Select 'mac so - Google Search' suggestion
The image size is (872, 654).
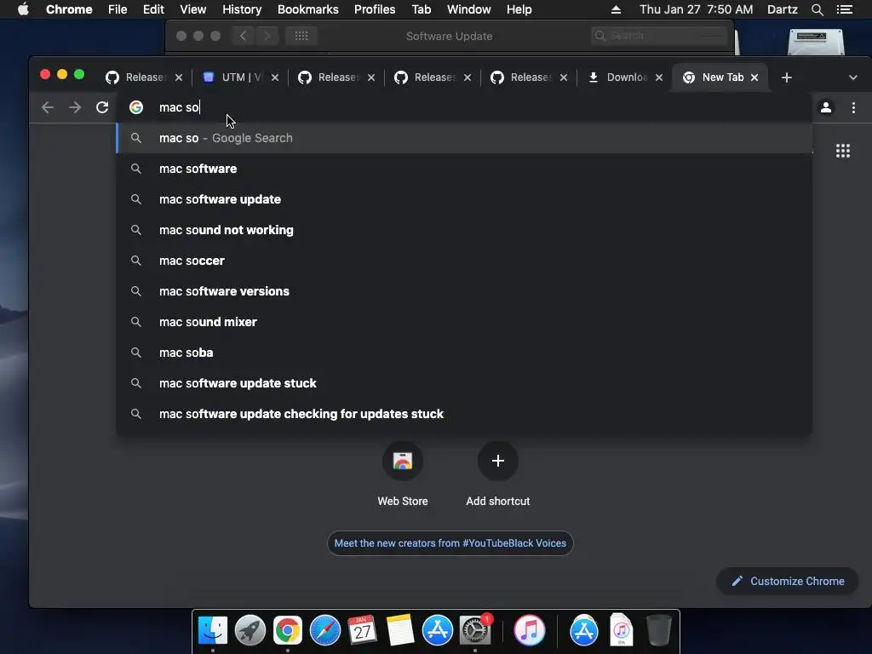tap(464, 138)
